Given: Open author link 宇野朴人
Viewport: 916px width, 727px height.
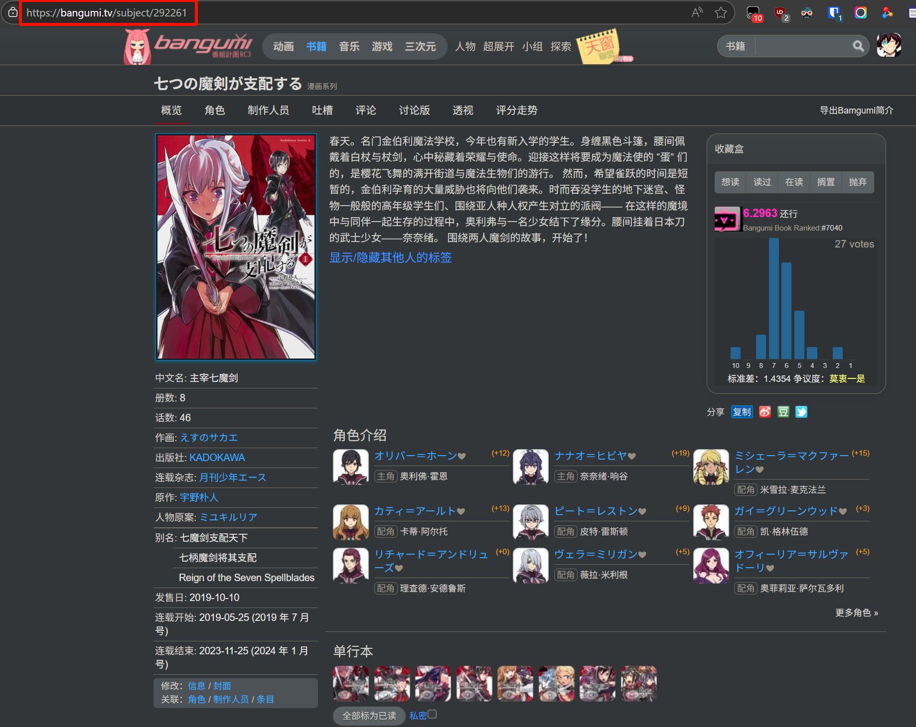Looking at the screenshot, I should click(x=199, y=497).
